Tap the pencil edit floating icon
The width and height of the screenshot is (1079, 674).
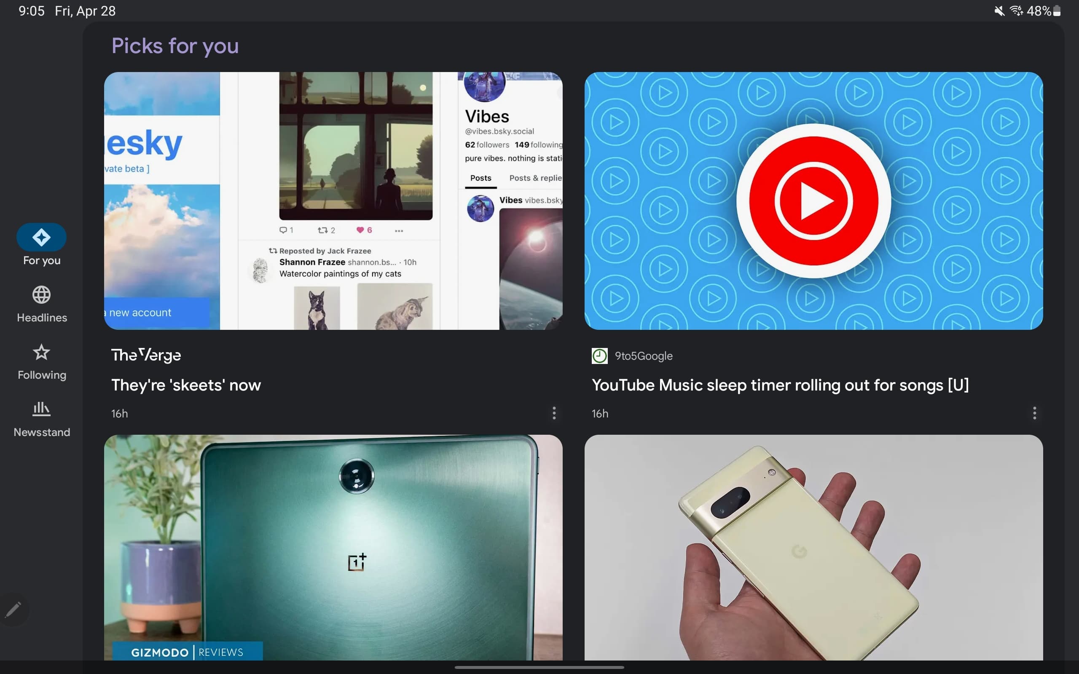tap(13, 610)
